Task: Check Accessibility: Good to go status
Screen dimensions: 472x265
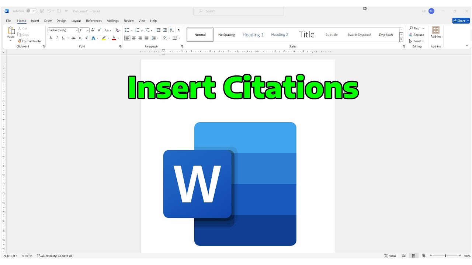Action: pyautogui.click(x=55, y=256)
